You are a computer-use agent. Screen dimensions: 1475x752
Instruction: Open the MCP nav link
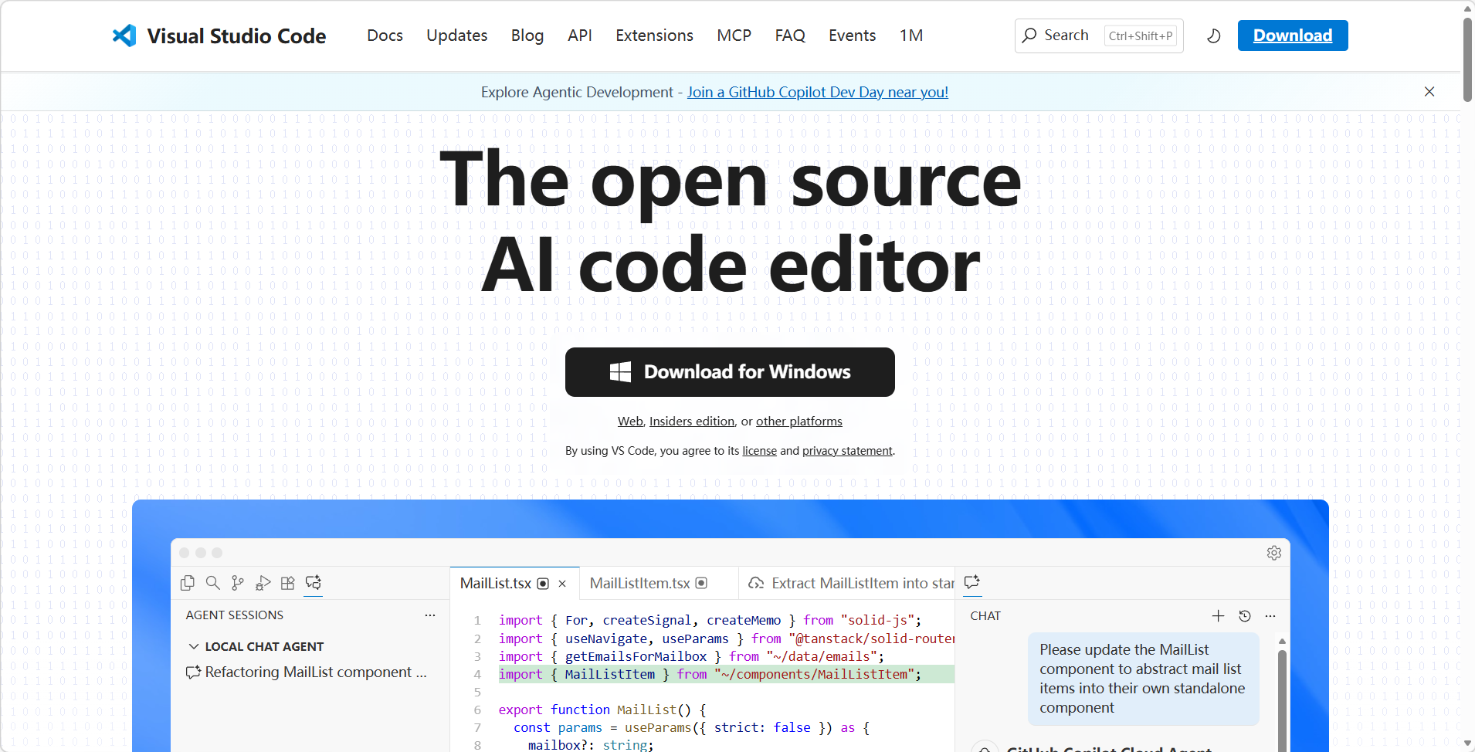pos(734,36)
